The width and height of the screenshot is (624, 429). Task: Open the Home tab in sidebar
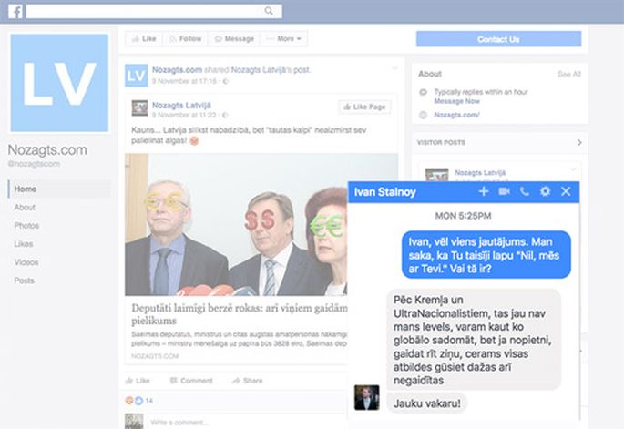click(x=59, y=189)
